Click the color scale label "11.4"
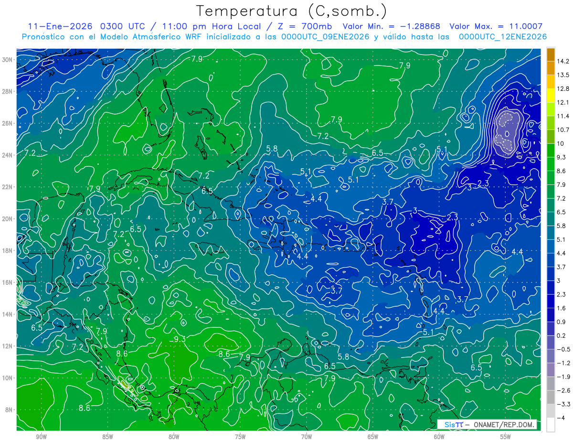Viewport: 573px width, 443px height. click(562, 116)
